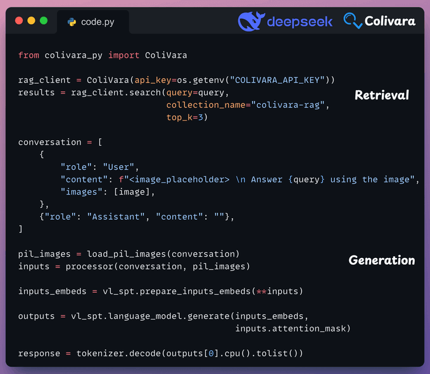The height and width of the screenshot is (374, 430).
Task: Click the Retrieval label
Action: (382, 95)
